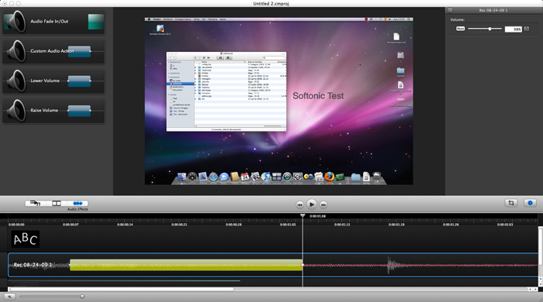The height and width of the screenshot is (302, 543).
Task: Activate the crop tool icon
Action: pos(511,203)
